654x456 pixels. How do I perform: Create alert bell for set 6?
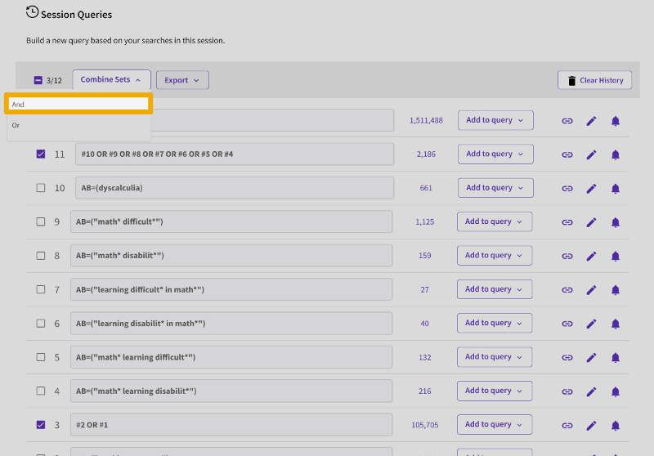pyautogui.click(x=616, y=324)
